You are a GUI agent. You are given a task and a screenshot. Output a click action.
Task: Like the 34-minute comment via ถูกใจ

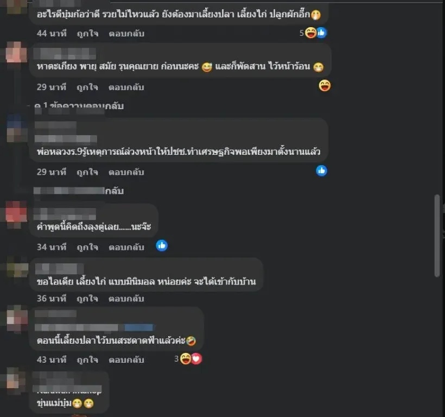coord(88,247)
